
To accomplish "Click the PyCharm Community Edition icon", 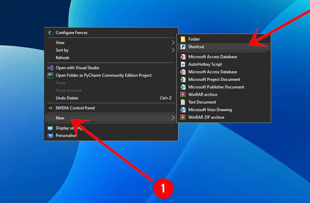I will tap(50, 75).
